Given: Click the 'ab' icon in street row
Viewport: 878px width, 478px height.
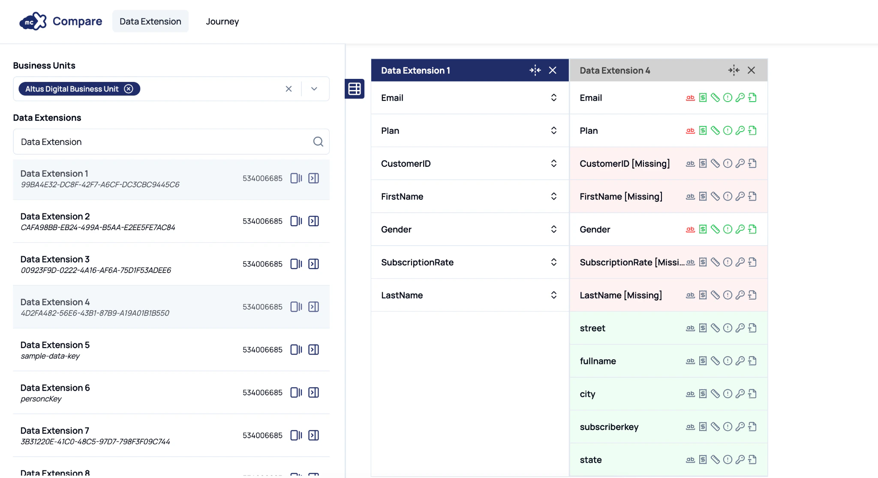Looking at the screenshot, I should (690, 328).
